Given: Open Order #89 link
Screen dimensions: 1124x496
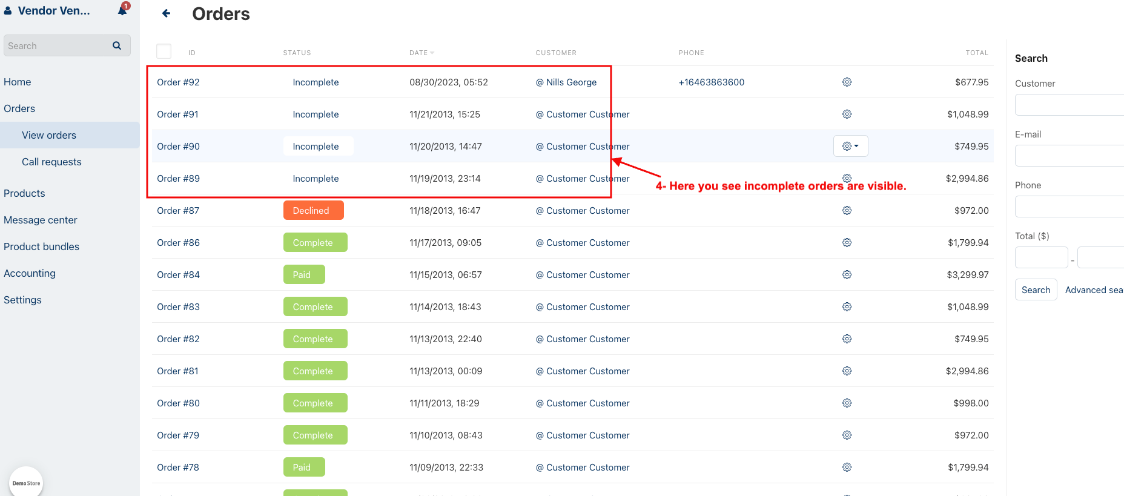Looking at the screenshot, I should click(178, 179).
